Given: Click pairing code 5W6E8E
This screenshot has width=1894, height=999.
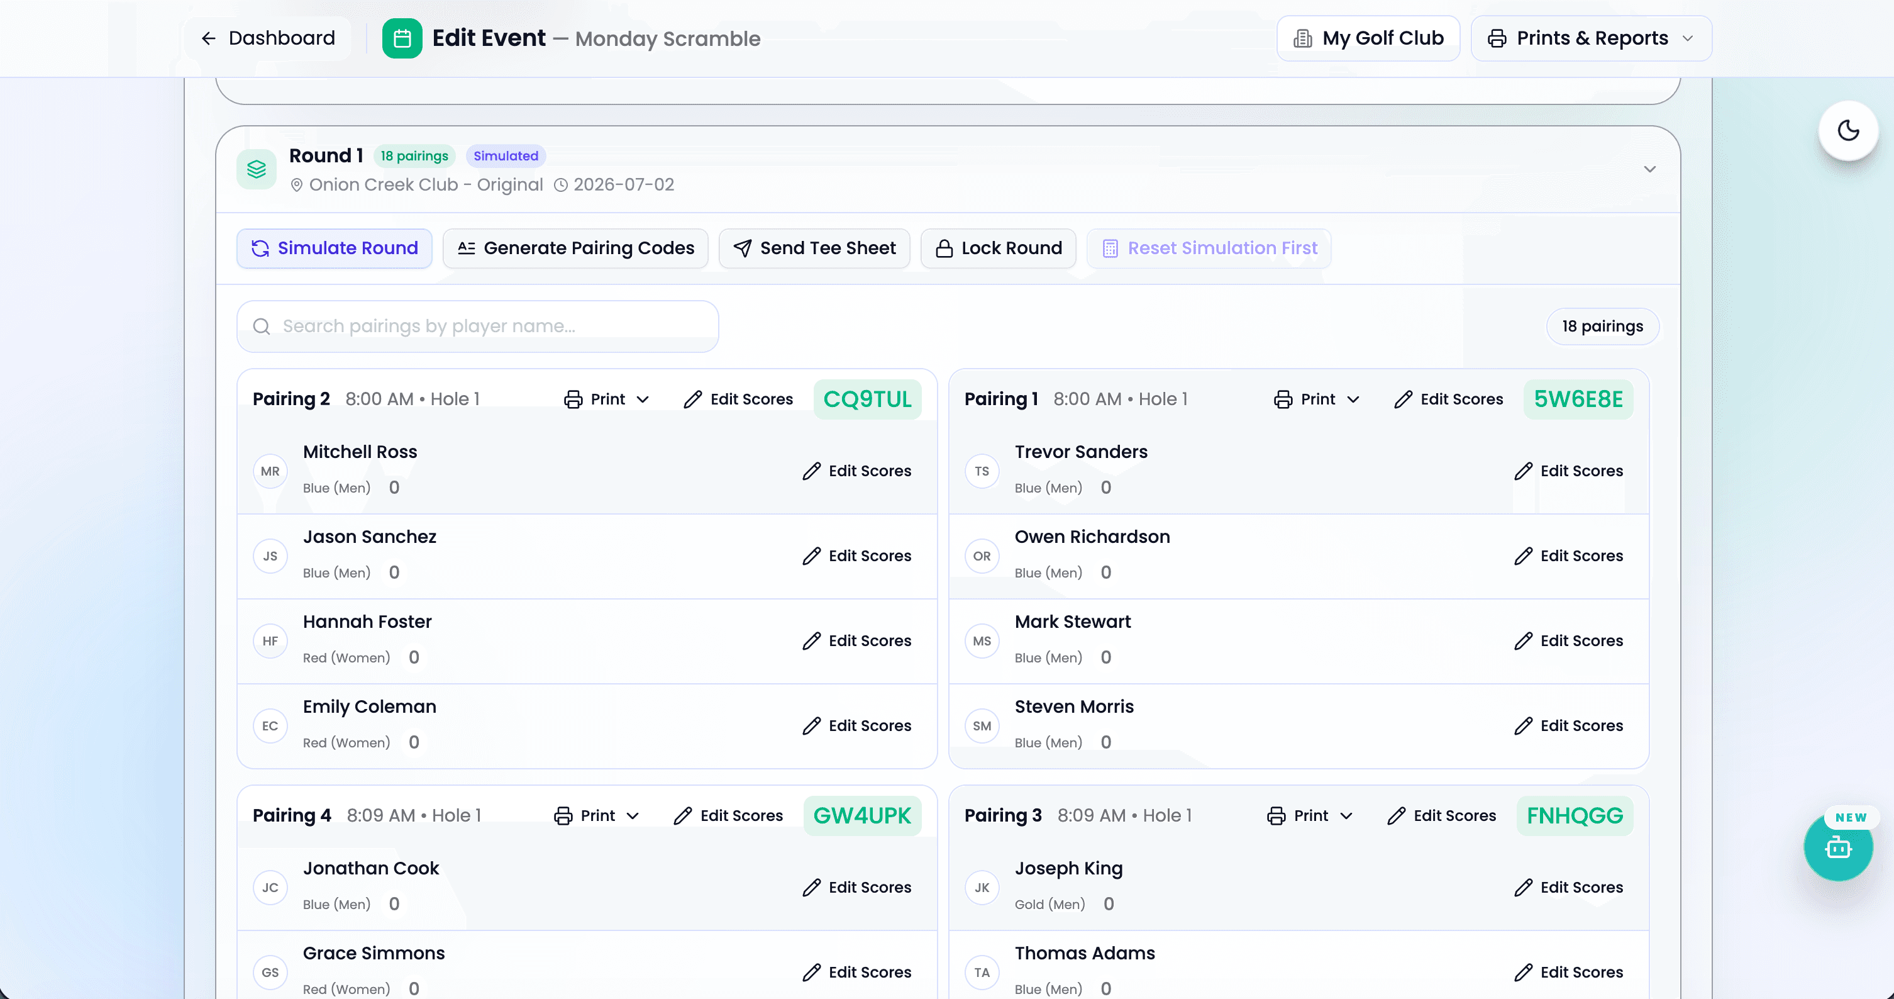Looking at the screenshot, I should tap(1578, 399).
